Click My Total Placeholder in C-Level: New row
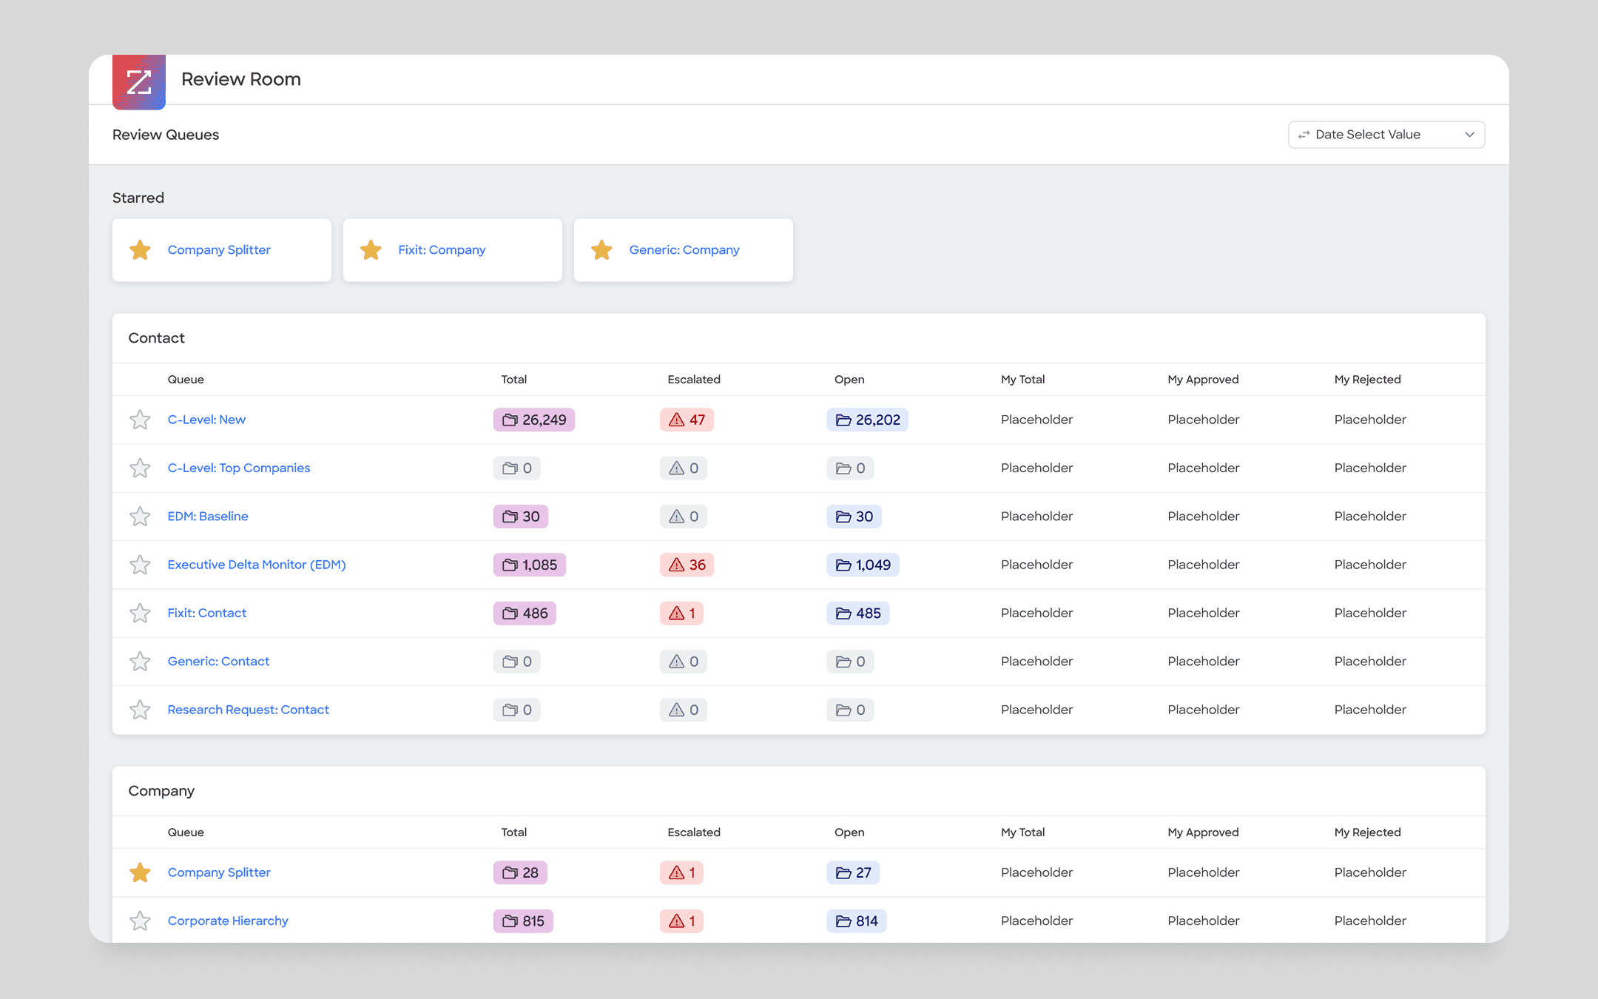This screenshot has width=1598, height=999. [x=1036, y=420]
